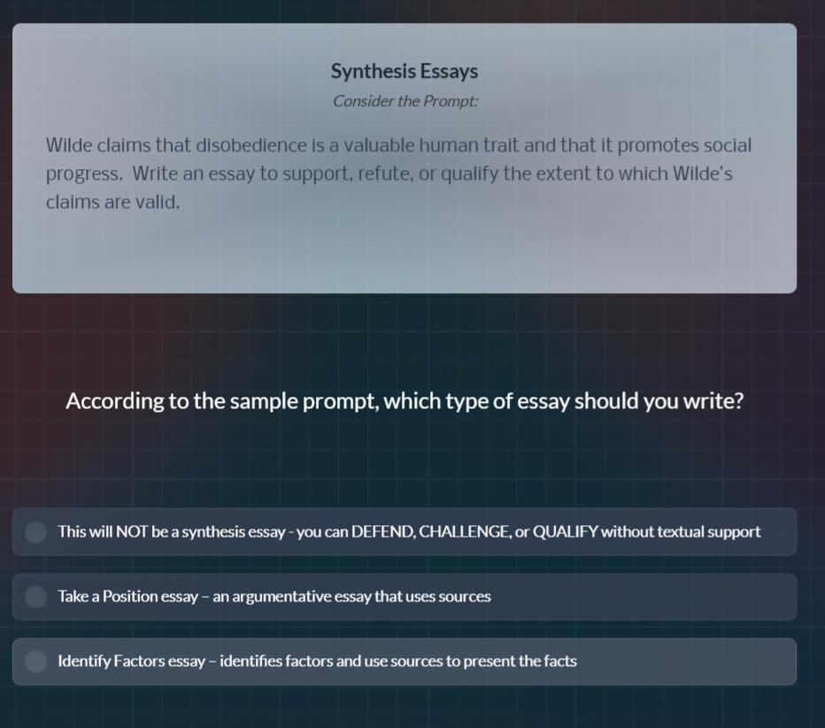Click the Wilde prompt paragraph text
This screenshot has width=825, height=728.
click(x=398, y=173)
